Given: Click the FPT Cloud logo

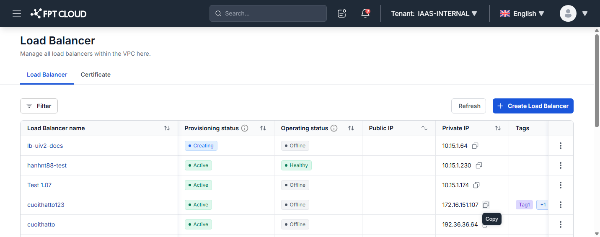Looking at the screenshot, I should pyautogui.click(x=58, y=14).
